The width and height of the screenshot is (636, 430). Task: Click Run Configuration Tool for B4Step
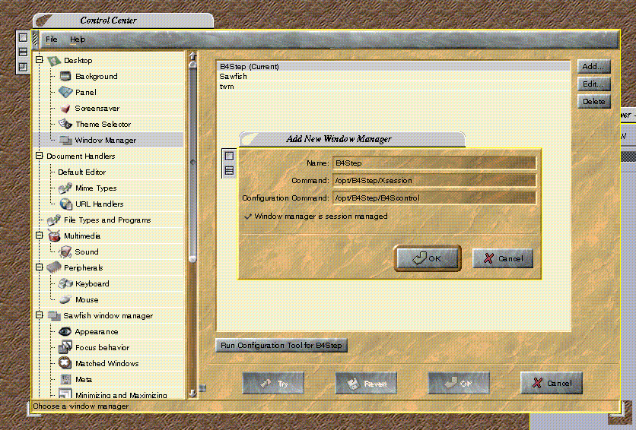tap(281, 346)
